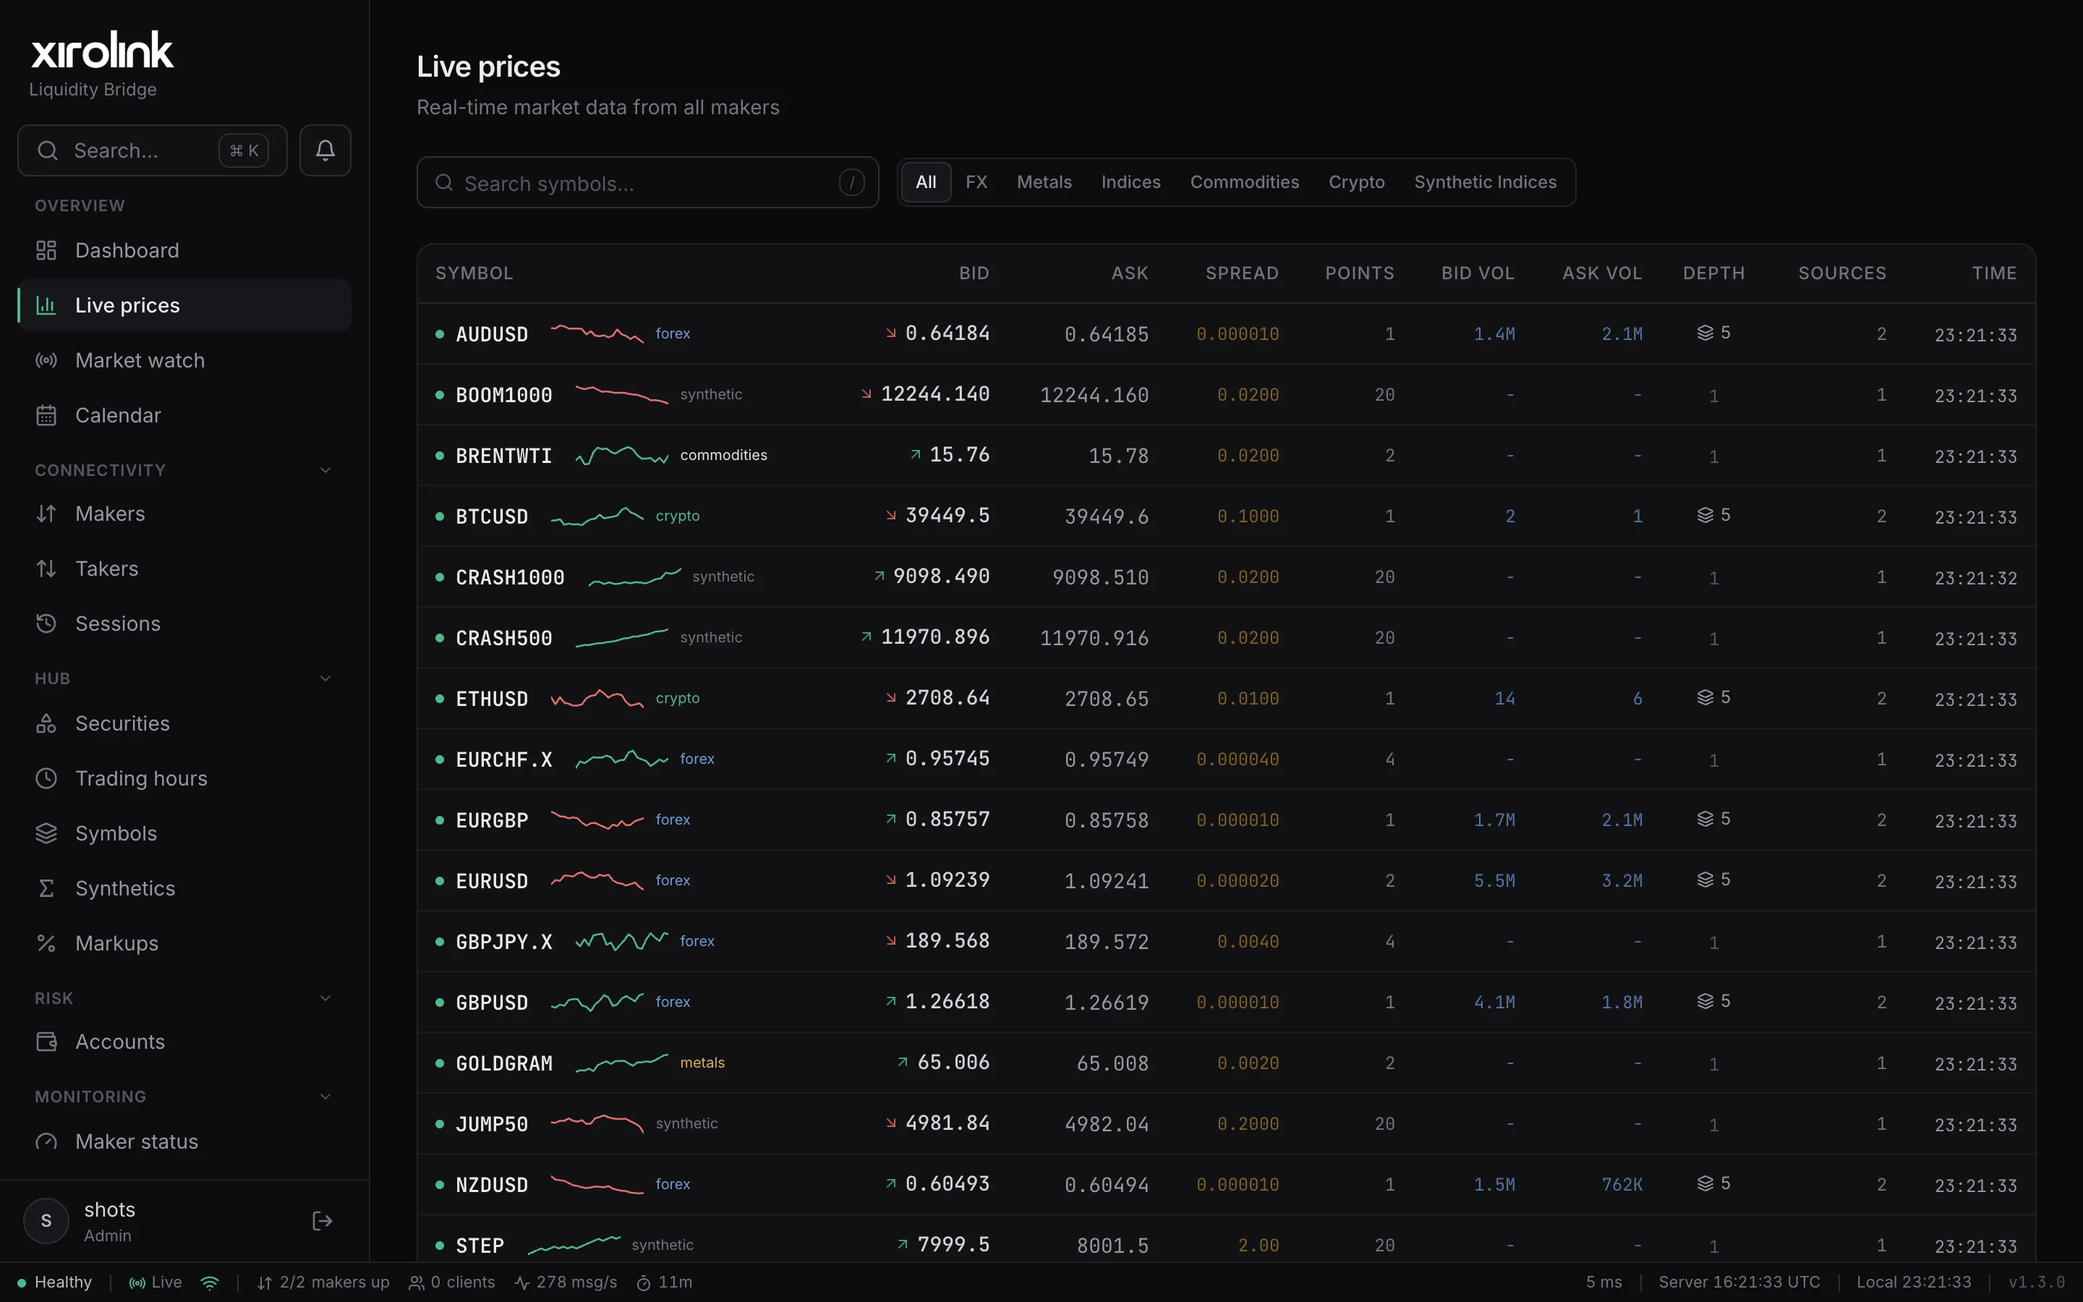Image resolution: width=2083 pixels, height=1302 pixels.
Task: Click the Server 16:21:33 UTC clock
Action: (1739, 1282)
